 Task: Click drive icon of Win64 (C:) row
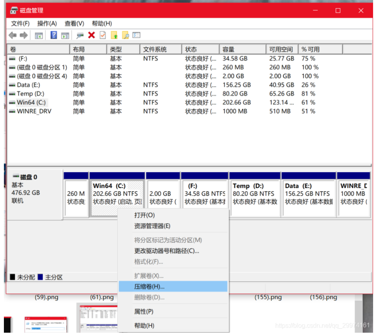click(x=12, y=102)
